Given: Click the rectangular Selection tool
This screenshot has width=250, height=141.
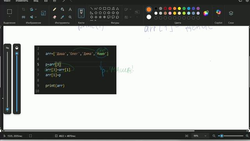Looking at the screenshot, I should tap(9, 11).
